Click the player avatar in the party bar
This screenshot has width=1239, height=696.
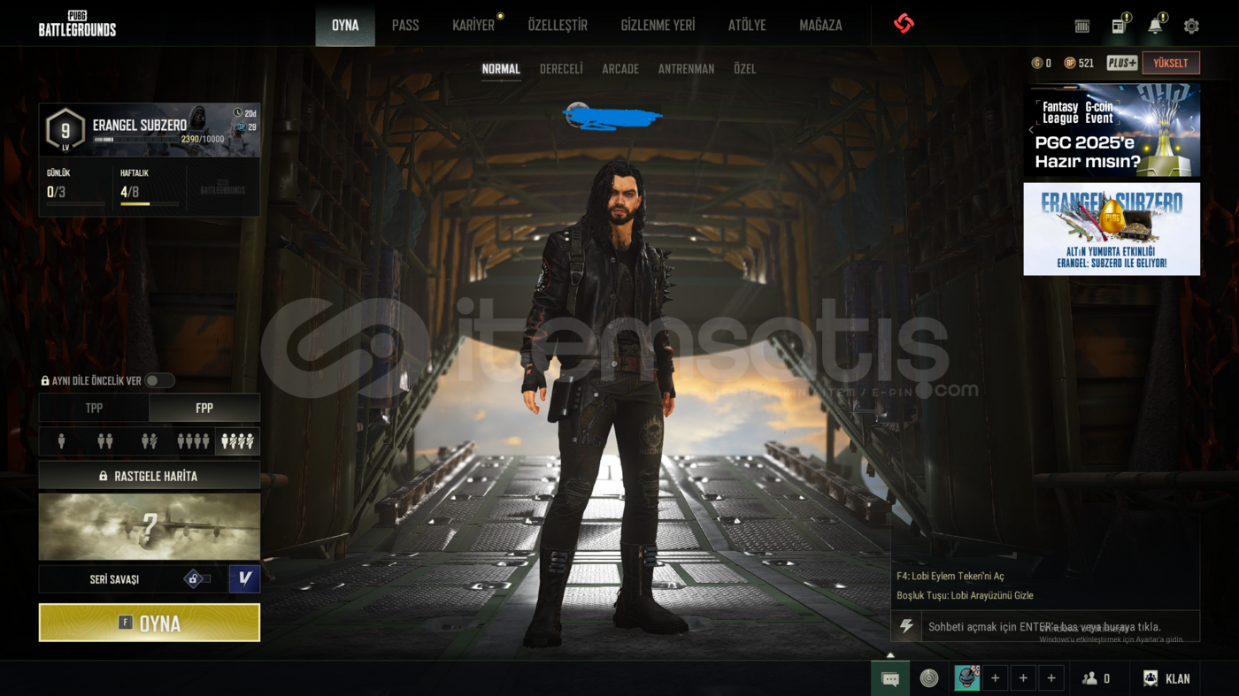pos(966,678)
